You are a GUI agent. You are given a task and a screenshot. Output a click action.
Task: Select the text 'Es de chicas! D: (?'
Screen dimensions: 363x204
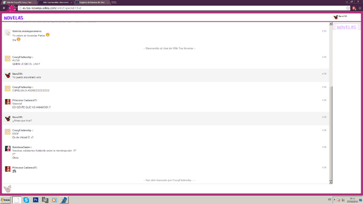point(23,137)
